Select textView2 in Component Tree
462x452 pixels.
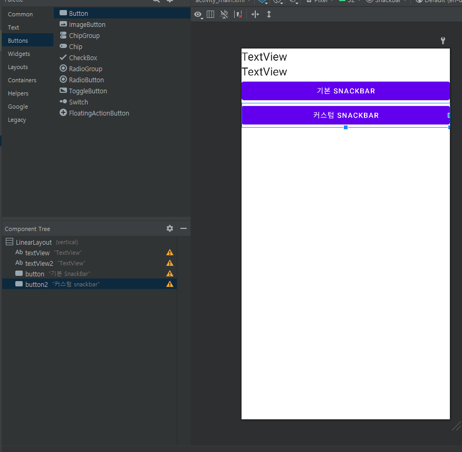point(90,263)
